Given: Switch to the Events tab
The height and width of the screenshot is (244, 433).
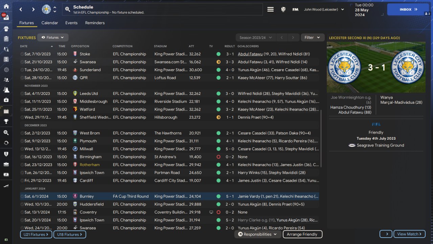Looking at the screenshot, I should pyautogui.click(x=71, y=23).
